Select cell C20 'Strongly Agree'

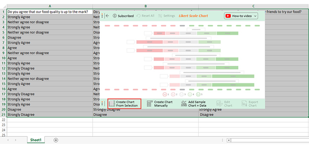click(253, 110)
